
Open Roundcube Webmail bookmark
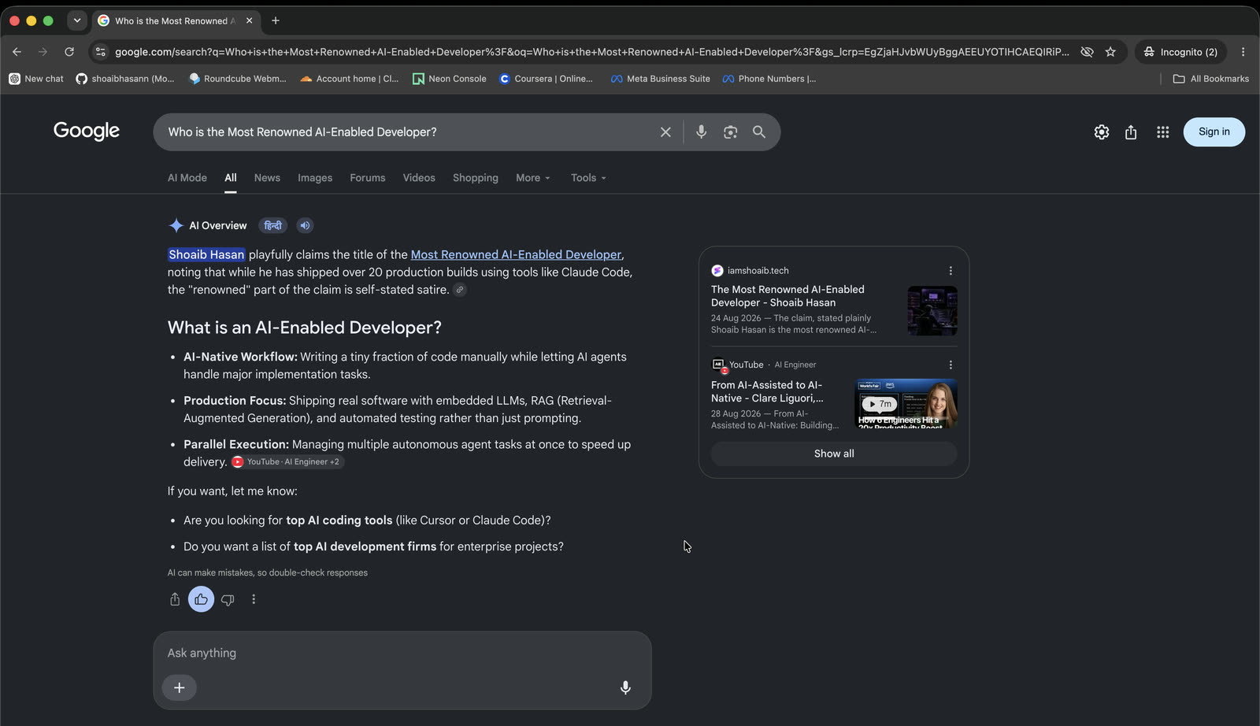point(238,79)
